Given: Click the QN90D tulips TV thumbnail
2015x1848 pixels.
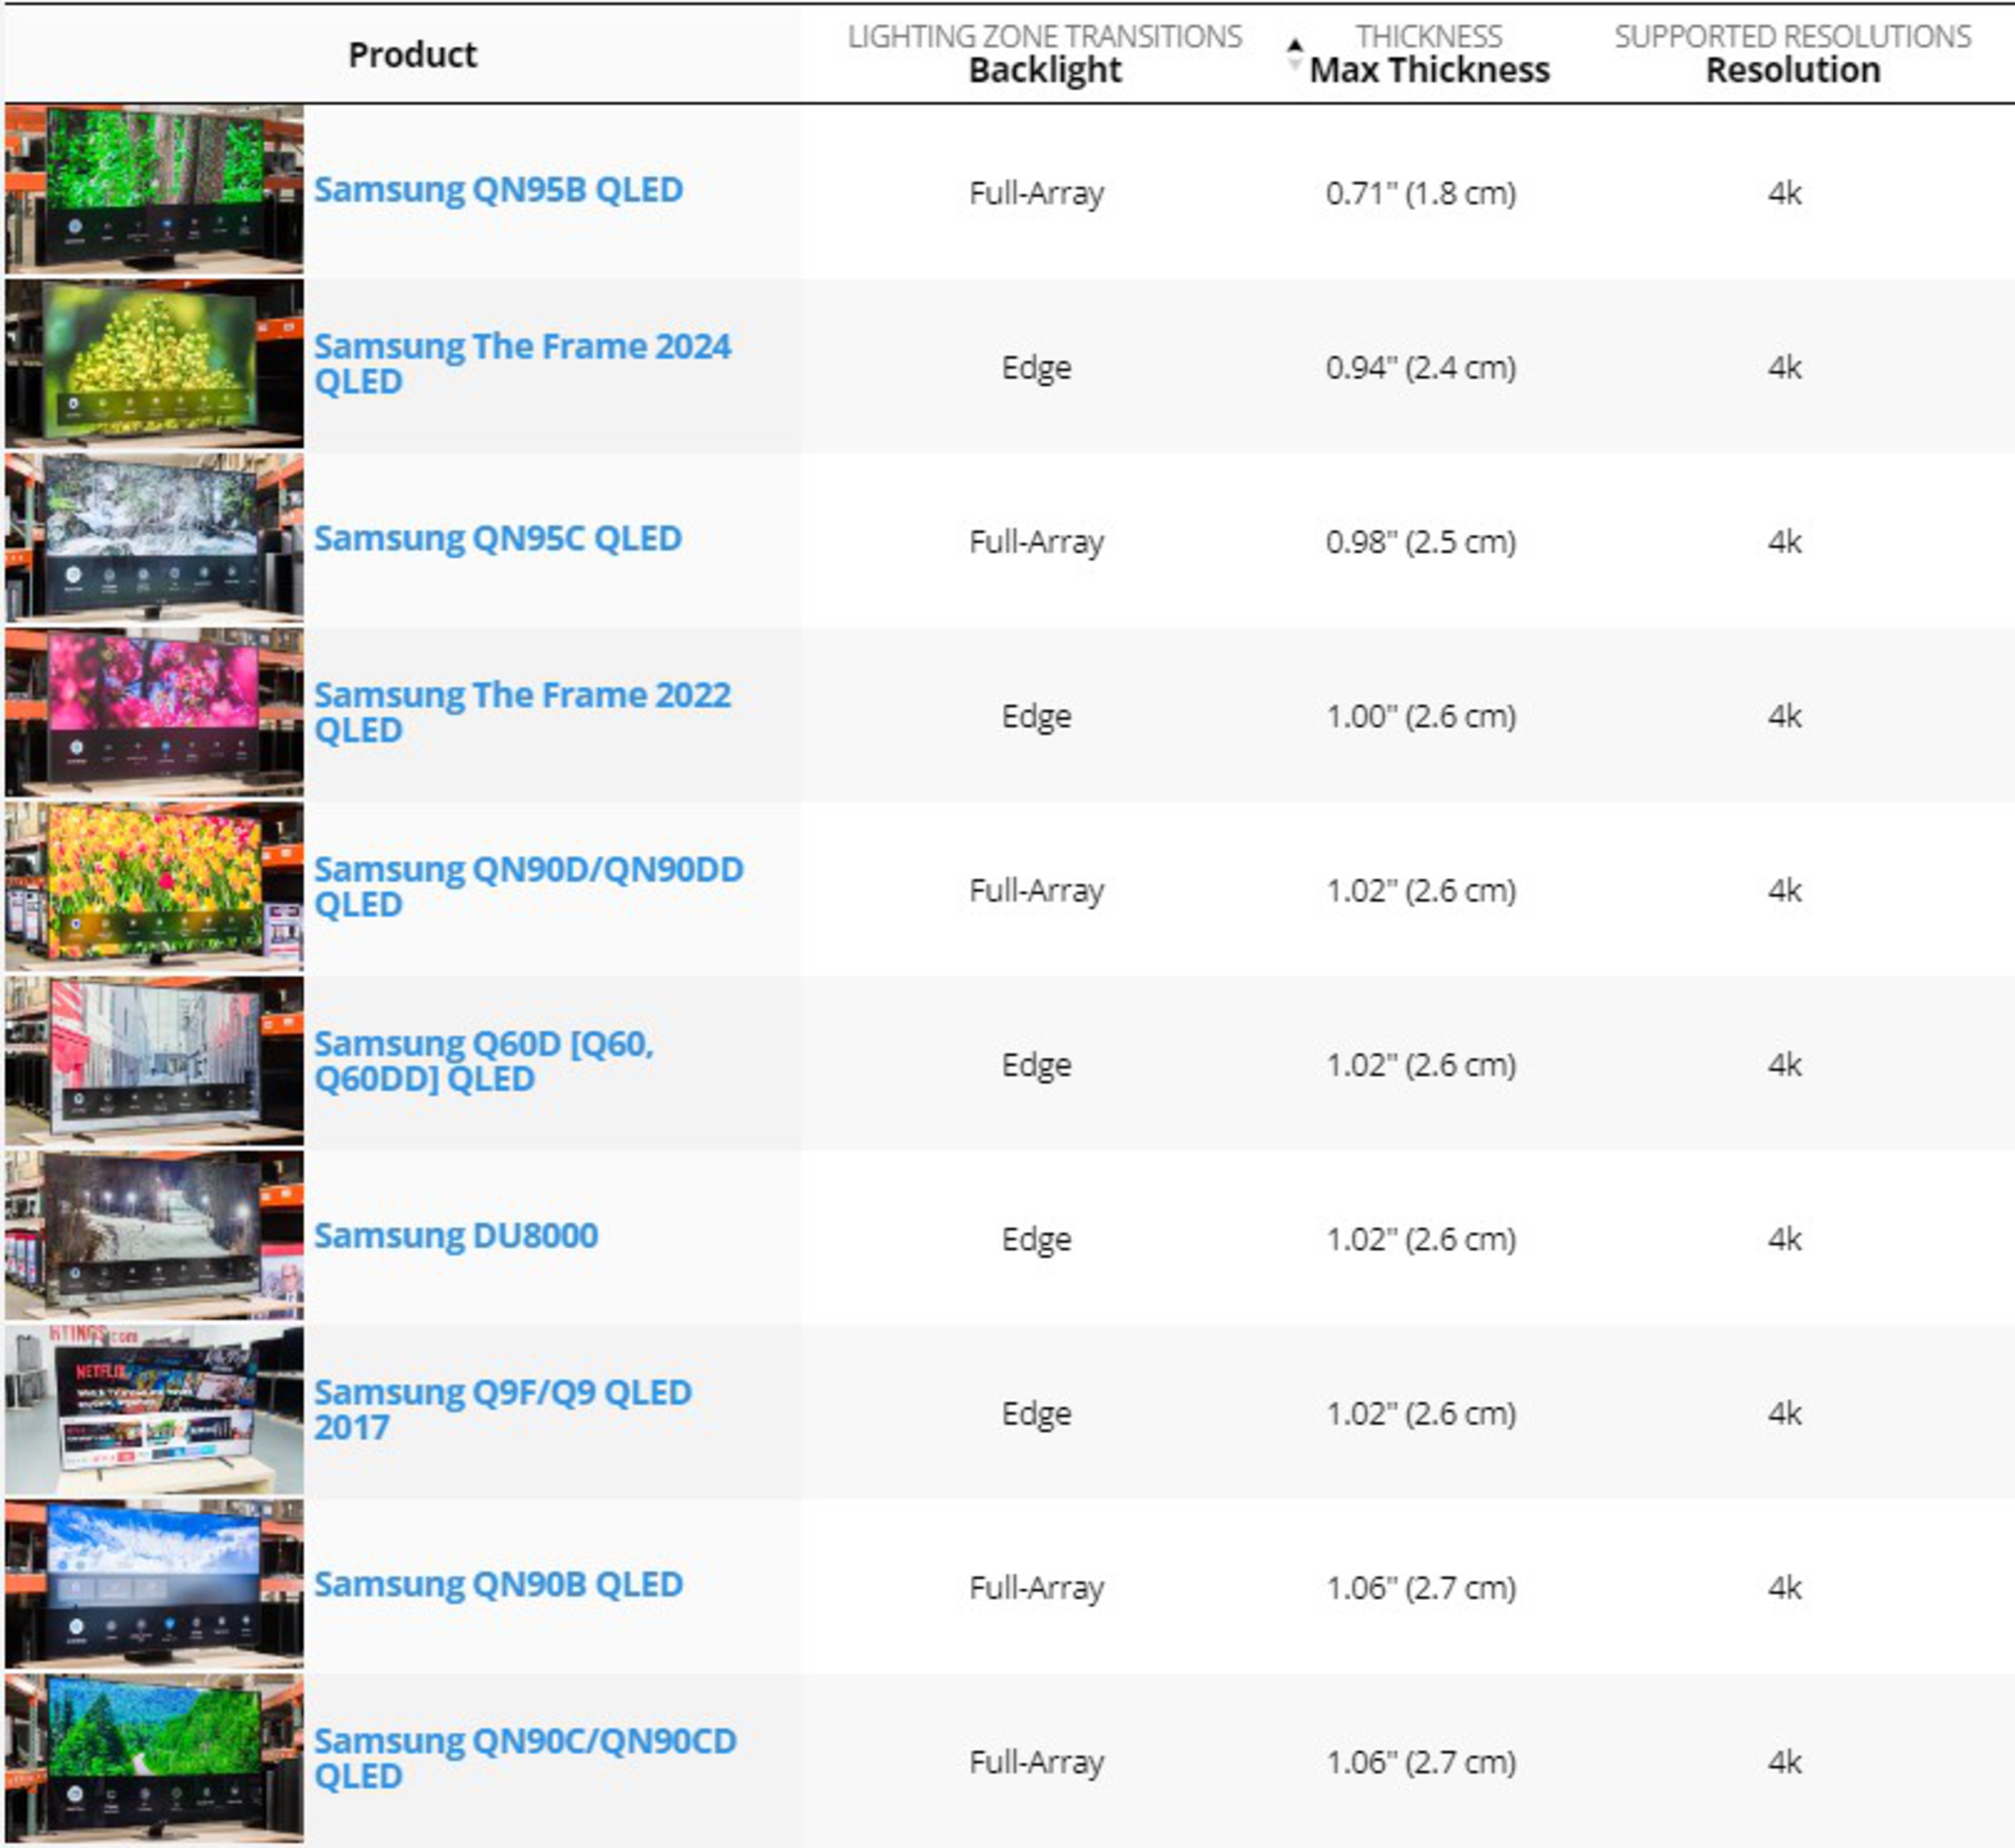Looking at the screenshot, I should tap(154, 886).
